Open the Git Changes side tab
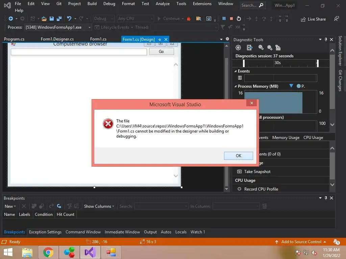This screenshot has width=346, height=259. coord(340,81)
